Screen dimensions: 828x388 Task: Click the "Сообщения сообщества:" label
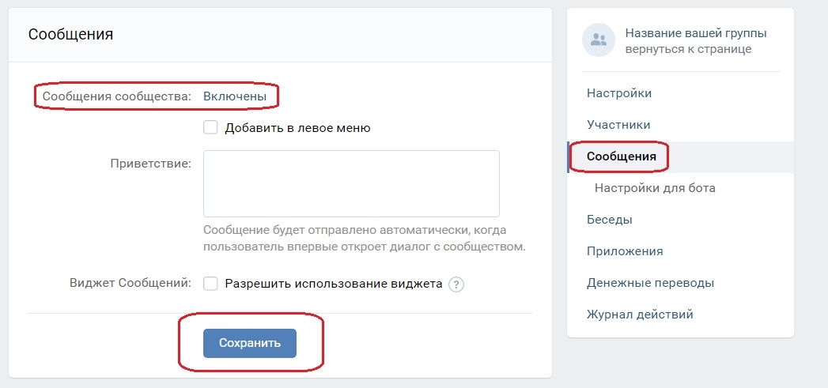116,96
